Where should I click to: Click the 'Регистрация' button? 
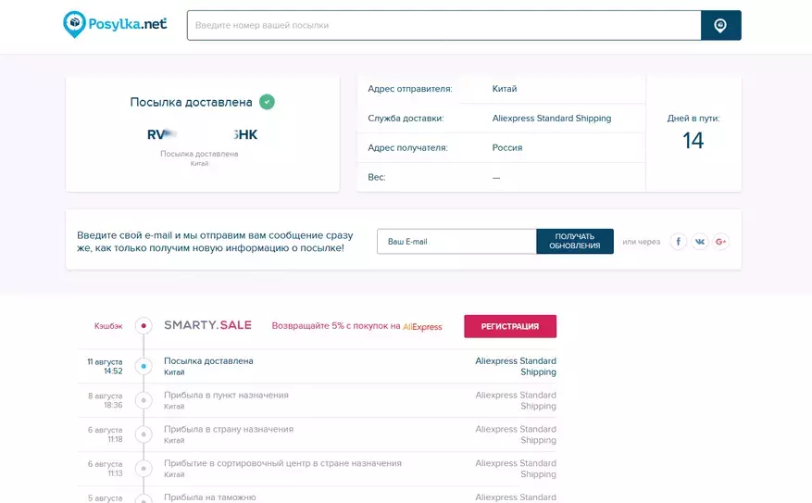(510, 326)
